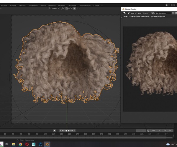Jump to the end frame of timeline
The height and width of the screenshot is (147, 177).
[x=74, y=131]
